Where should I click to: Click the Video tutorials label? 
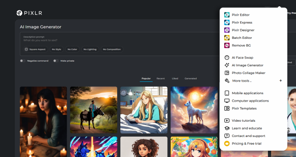click(x=244, y=120)
